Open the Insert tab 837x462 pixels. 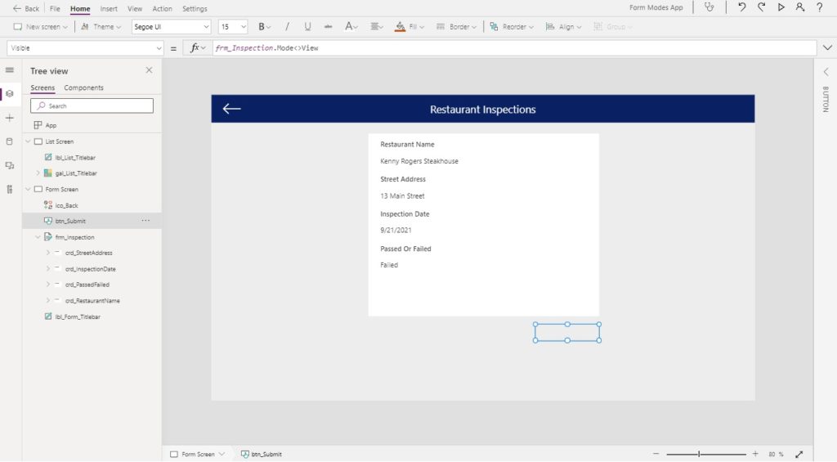click(x=109, y=8)
